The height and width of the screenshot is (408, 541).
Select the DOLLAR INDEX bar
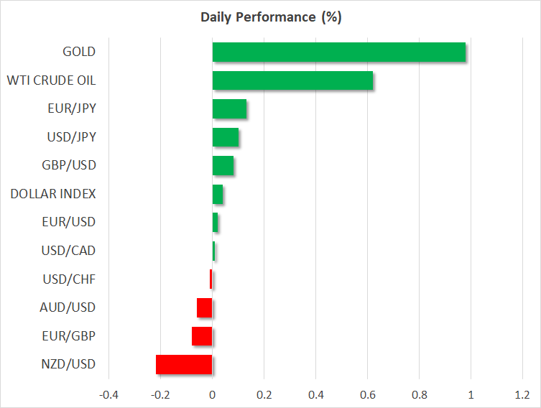(218, 194)
